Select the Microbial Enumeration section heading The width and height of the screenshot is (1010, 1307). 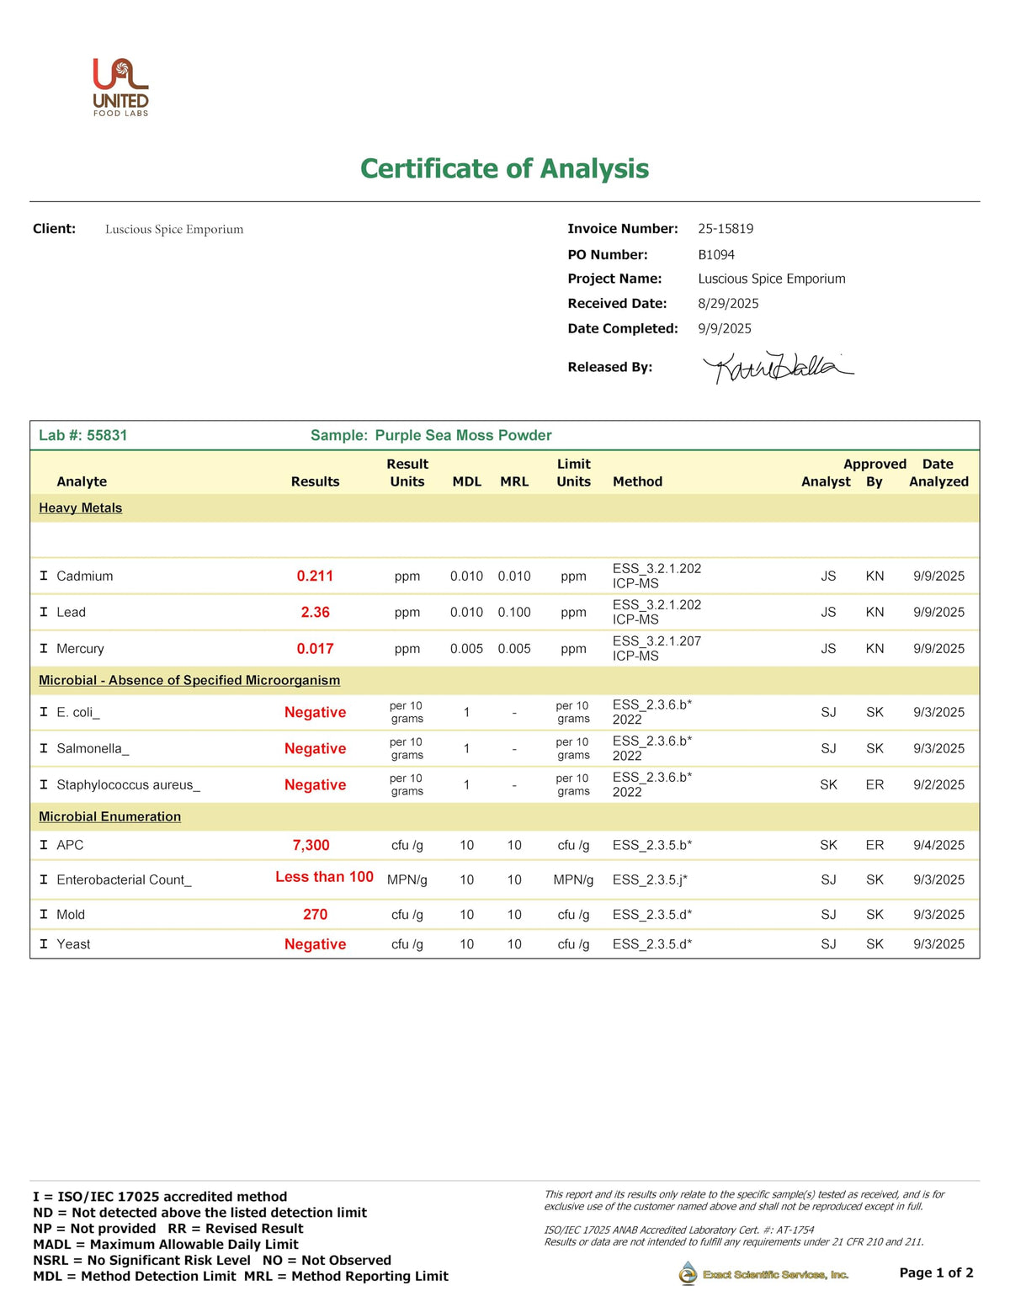click(x=110, y=816)
